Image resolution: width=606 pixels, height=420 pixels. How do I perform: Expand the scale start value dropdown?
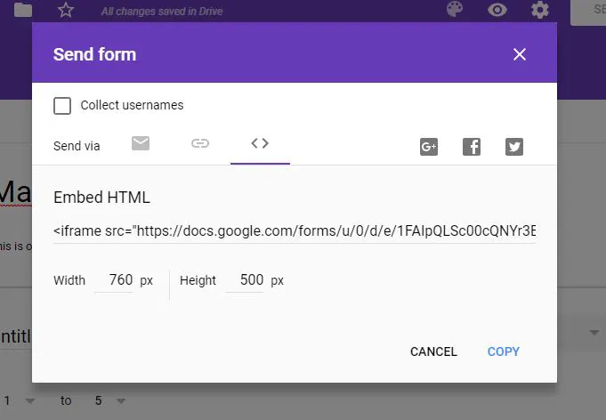30,401
